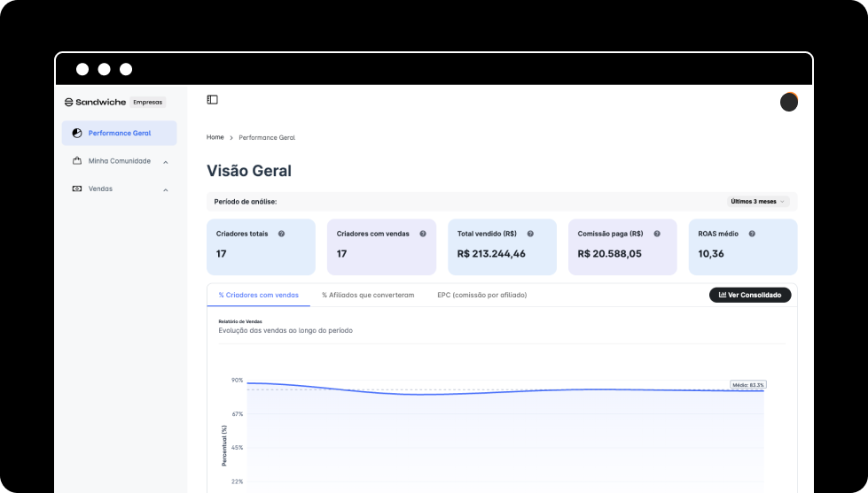Click the Sandwiche logo
The height and width of the screenshot is (493, 868).
(x=95, y=103)
